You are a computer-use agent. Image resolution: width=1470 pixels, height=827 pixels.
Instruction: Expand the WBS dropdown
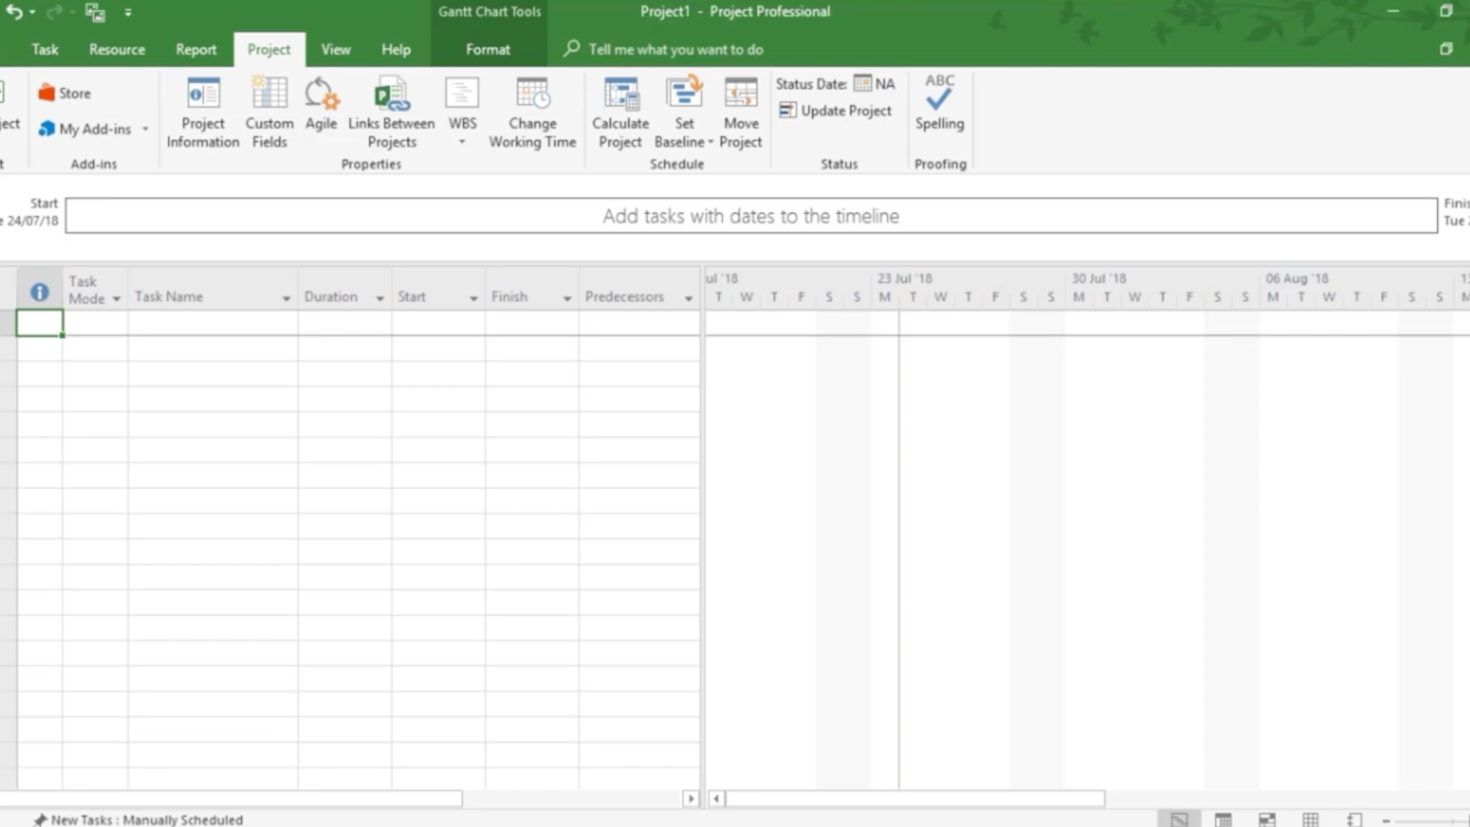[x=462, y=141]
